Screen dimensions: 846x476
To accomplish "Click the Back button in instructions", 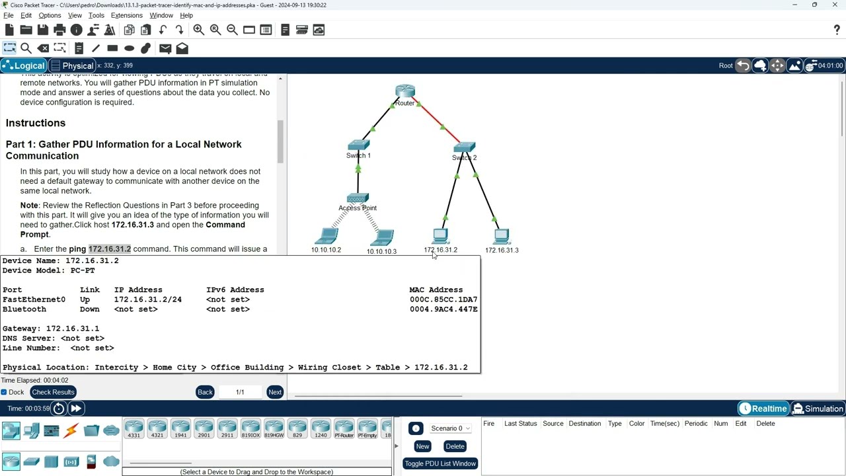I will [205, 392].
